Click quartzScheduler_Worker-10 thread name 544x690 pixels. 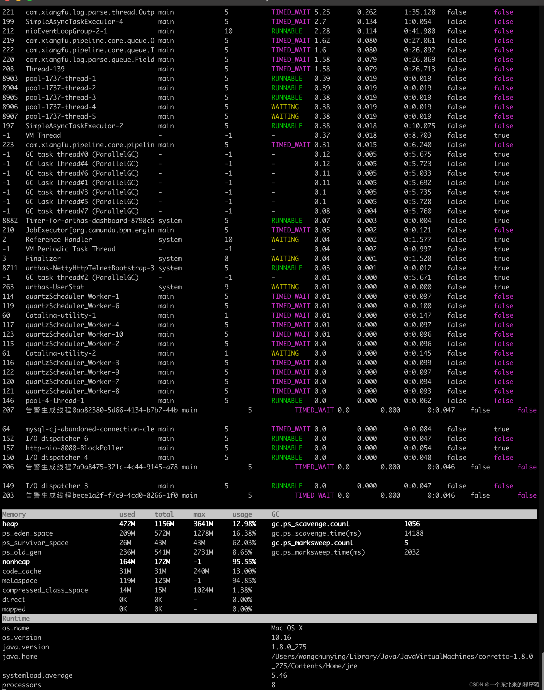coord(74,334)
